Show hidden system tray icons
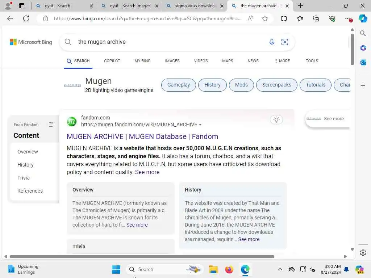This screenshot has height=278, width=371. [x=280, y=269]
